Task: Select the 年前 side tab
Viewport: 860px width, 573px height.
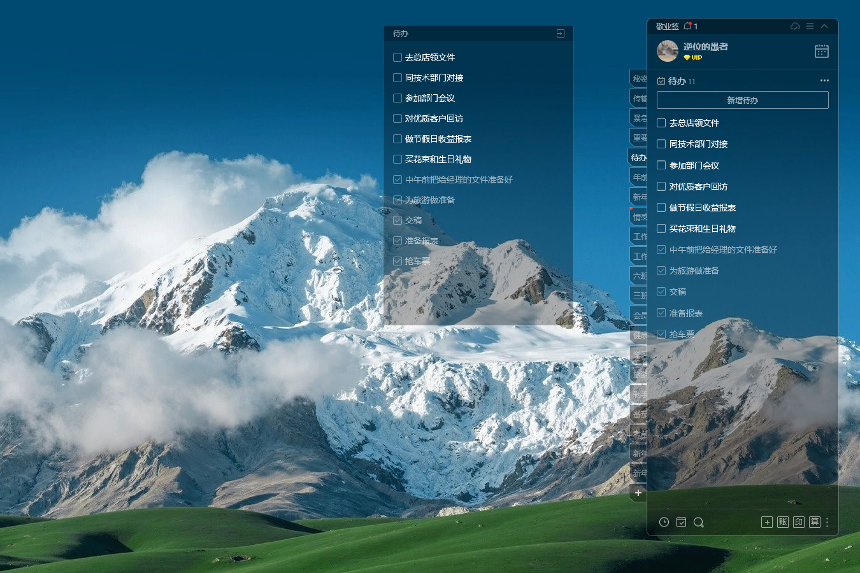Action: (x=639, y=177)
